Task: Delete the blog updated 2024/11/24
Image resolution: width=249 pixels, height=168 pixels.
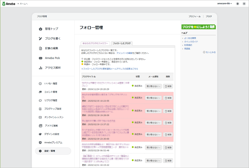Action: pyautogui.click(x=168, y=86)
